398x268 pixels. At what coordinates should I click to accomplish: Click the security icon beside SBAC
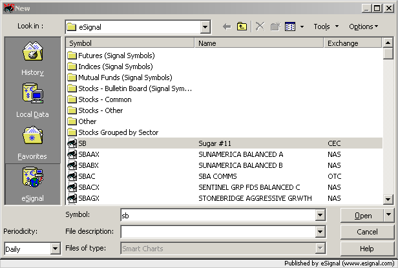point(72,176)
